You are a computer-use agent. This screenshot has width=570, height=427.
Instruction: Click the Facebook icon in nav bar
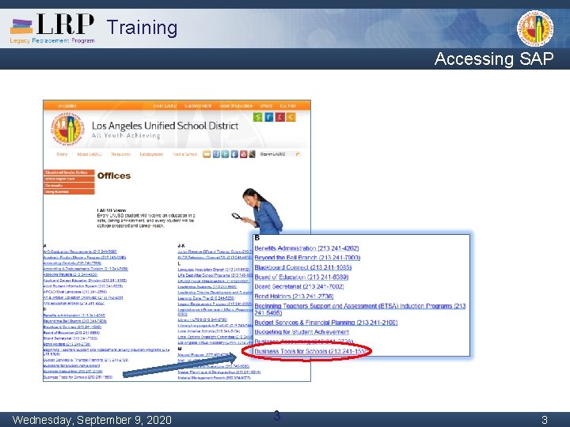click(234, 154)
